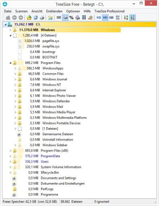Open the TreeSize Professional menu
Viewport: 159px width, 206px height.
tap(109, 11)
